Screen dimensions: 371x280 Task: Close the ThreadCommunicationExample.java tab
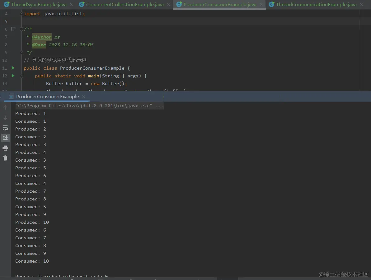pos(361,4)
